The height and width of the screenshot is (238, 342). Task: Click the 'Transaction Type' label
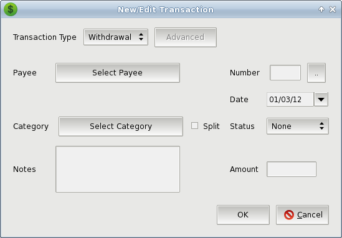tap(45, 37)
